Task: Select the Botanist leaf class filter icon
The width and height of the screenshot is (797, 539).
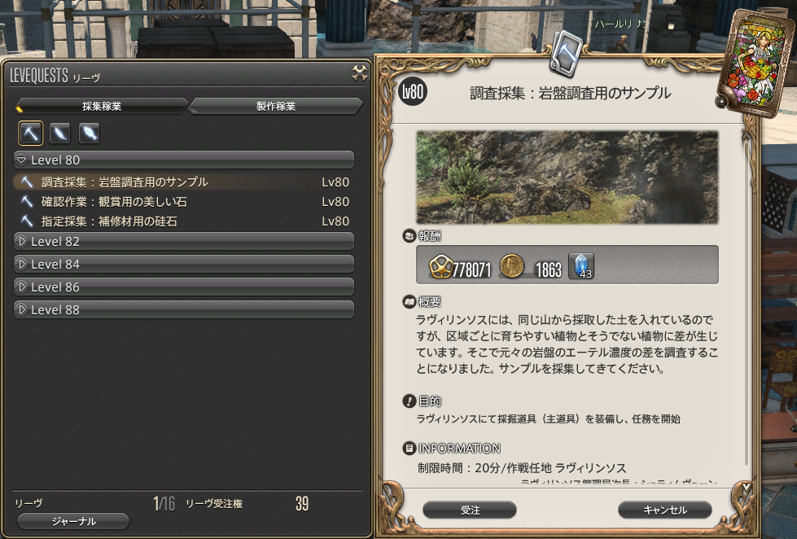Action: click(60, 134)
